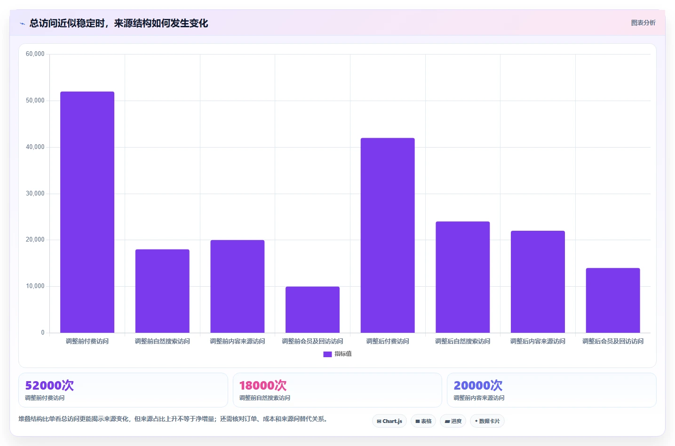Click the 调整后会员及回访访问 bar

point(613,300)
